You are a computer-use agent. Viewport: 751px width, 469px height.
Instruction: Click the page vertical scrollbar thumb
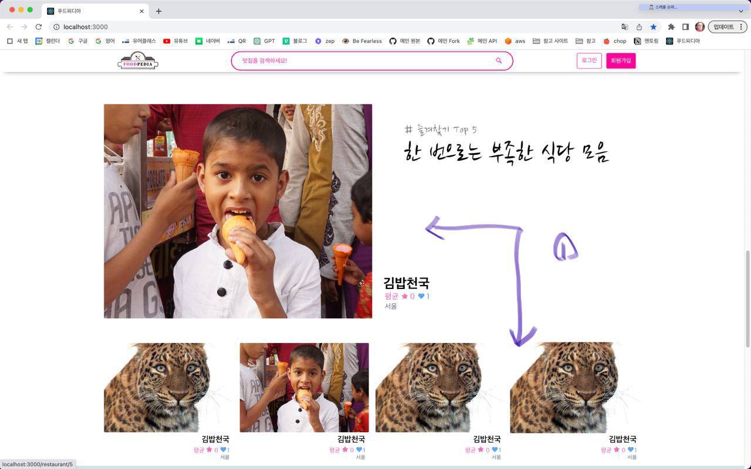(747, 299)
